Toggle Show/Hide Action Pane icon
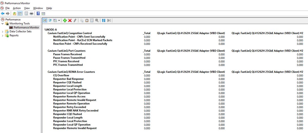308x133 pixels. click(x=43, y=13)
